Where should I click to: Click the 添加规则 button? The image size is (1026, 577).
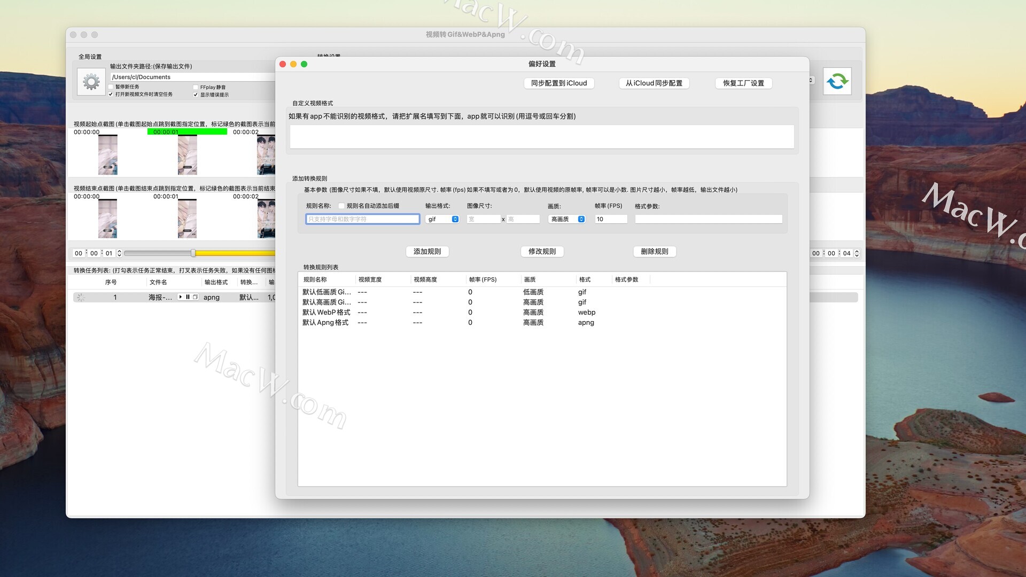427,252
